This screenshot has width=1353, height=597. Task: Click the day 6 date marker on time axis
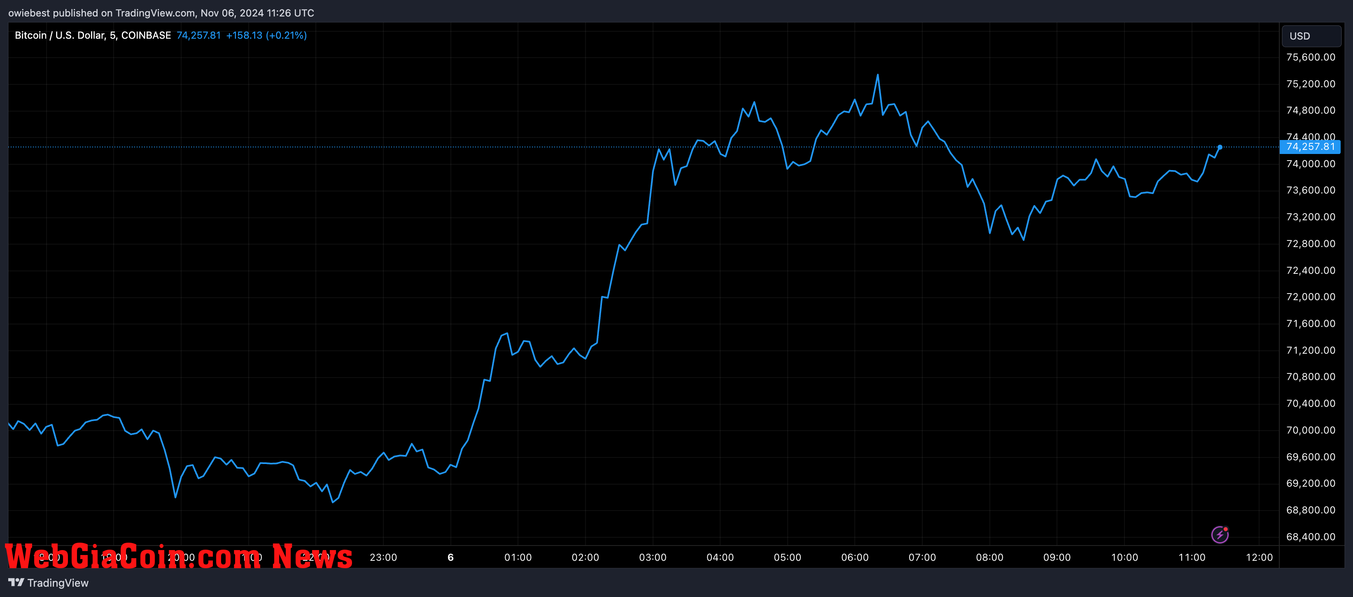(450, 557)
